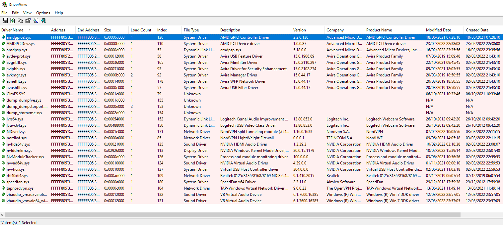Viewport: 503px width, 225px height.
Task: Sort by the Company column header
Action: coord(344,30)
